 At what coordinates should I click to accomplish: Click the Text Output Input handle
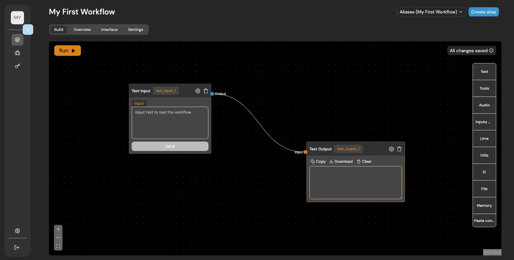tap(305, 152)
